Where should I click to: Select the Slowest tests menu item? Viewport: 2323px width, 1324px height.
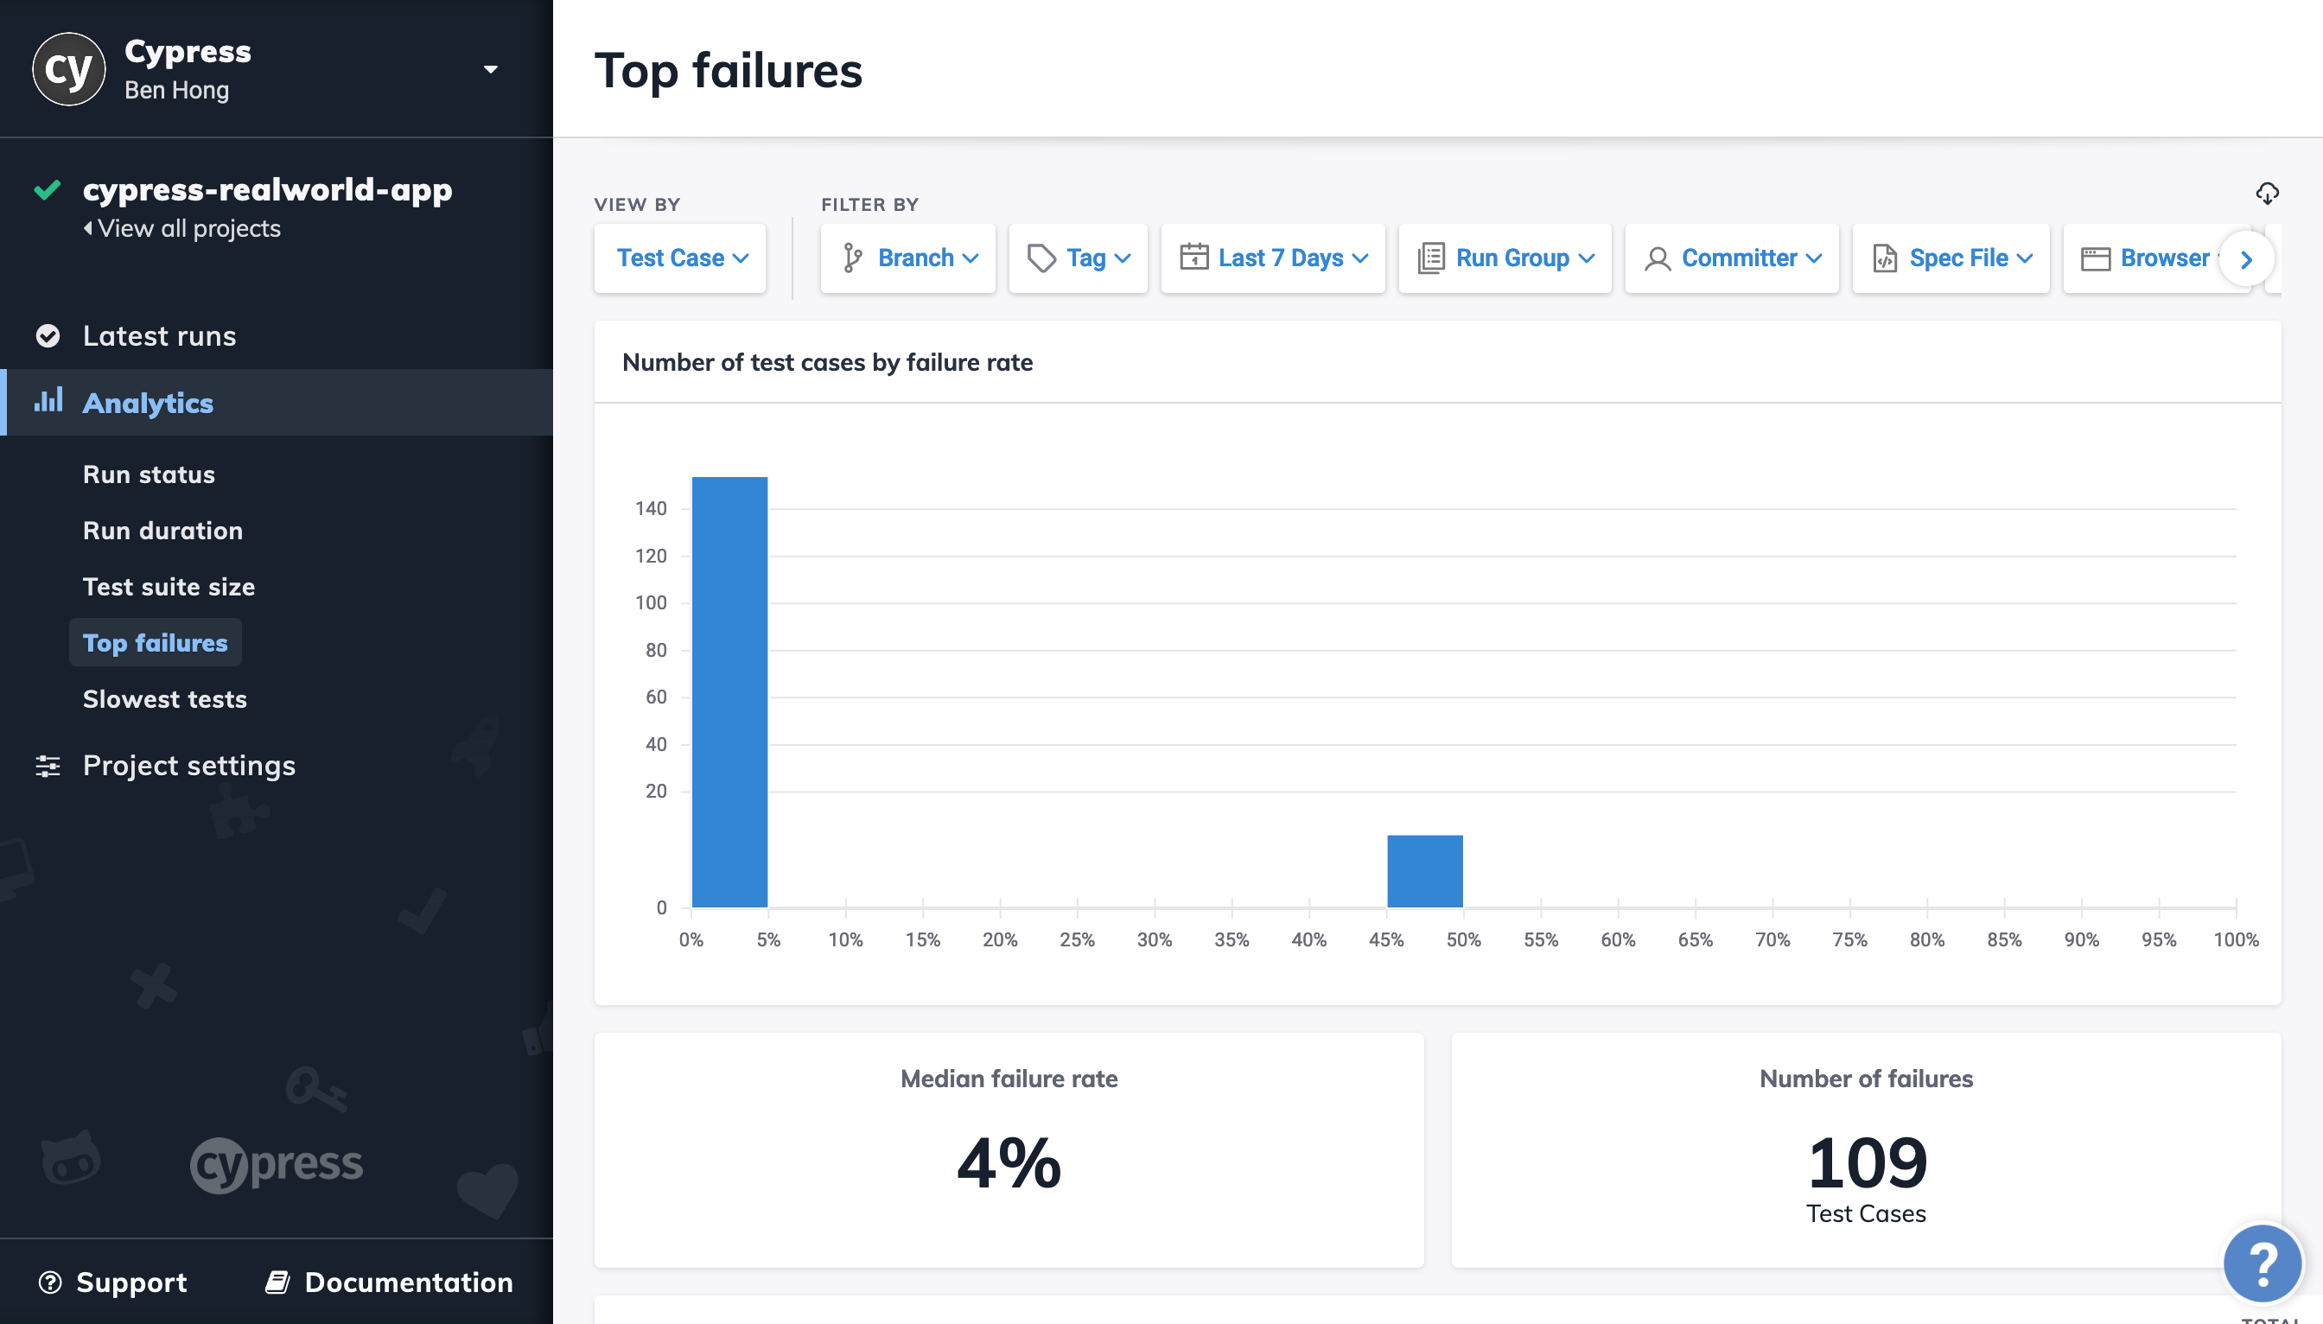(x=164, y=697)
